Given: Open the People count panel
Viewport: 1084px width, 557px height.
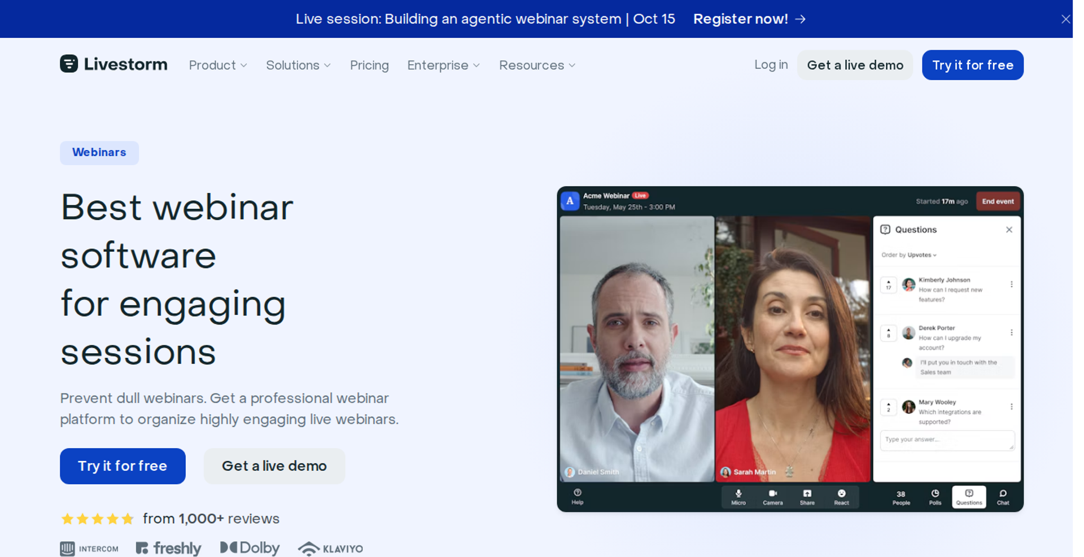Looking at the screenshot, I should [x=901, y=497].
